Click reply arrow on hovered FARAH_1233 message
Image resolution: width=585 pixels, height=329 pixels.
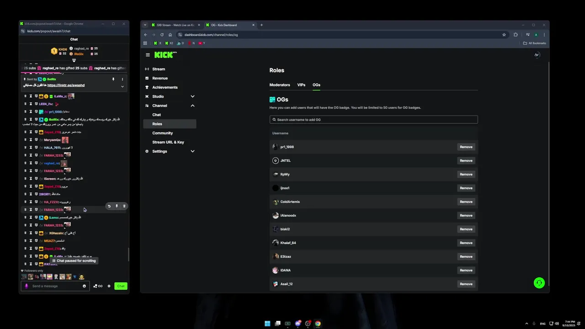(x=109, y=206)
